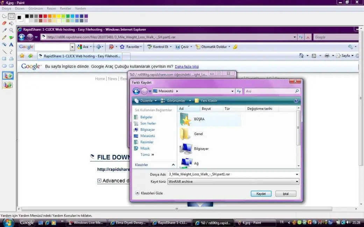Choose the Fill With Color bucket tool
Viewport: 364px width, 227px height.
[x=11, y=23]
